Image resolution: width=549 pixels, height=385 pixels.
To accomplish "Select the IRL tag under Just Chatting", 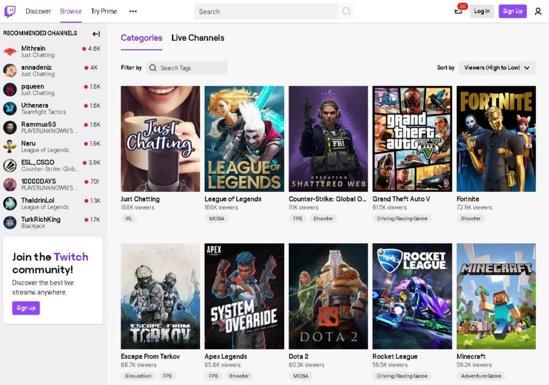I will pos(129,219).
